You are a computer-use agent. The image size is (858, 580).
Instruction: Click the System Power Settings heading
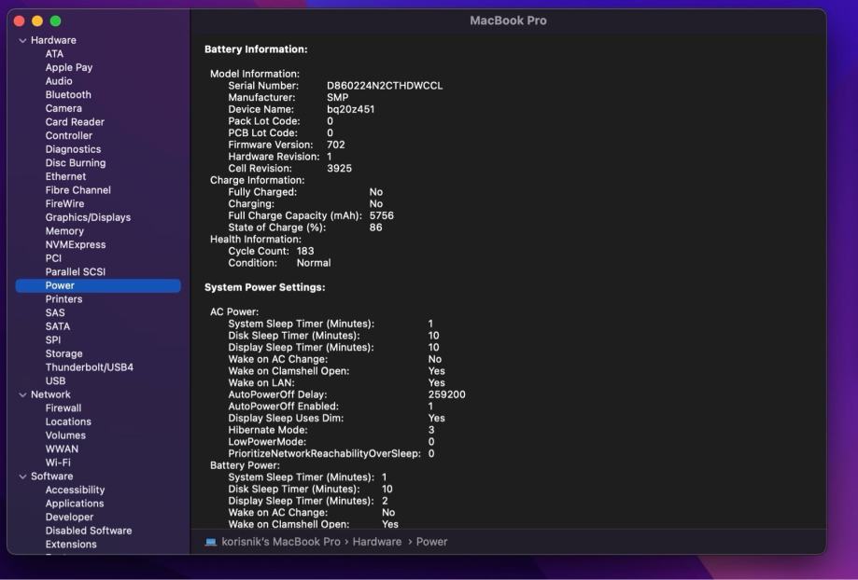coord(265,287)
